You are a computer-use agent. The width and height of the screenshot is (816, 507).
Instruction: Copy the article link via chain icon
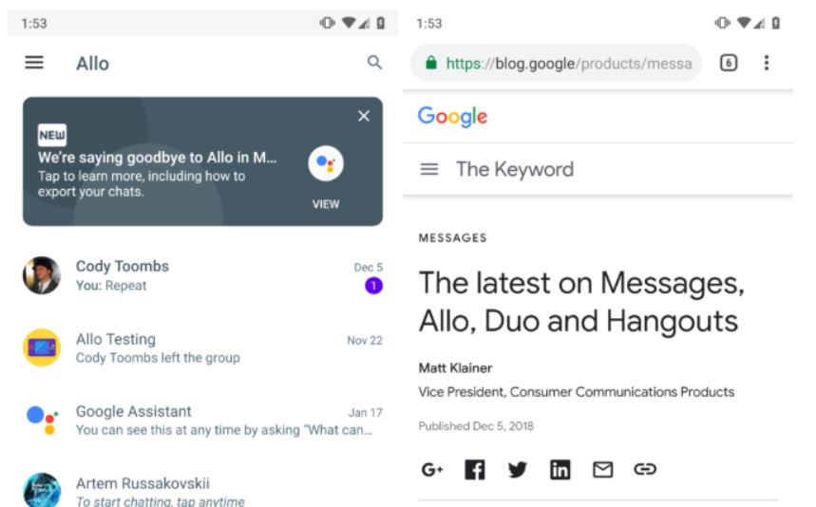(645, 469)
